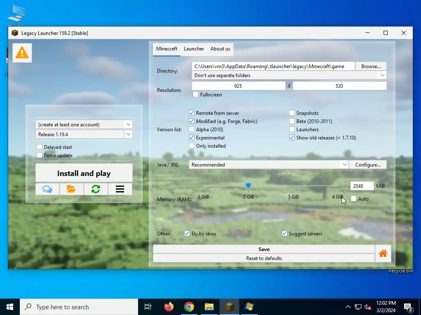
Task: Click Browse... for the directory
Action: click(371, 66)
